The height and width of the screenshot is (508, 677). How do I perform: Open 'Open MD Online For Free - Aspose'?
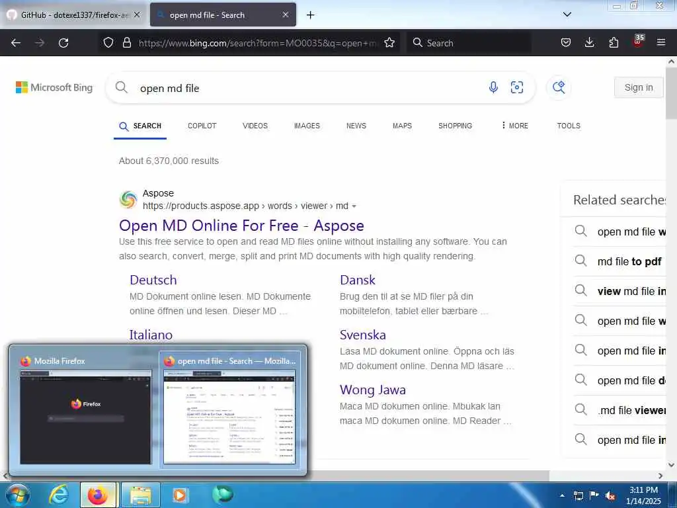pyautogui.click(x=241, y=226)
